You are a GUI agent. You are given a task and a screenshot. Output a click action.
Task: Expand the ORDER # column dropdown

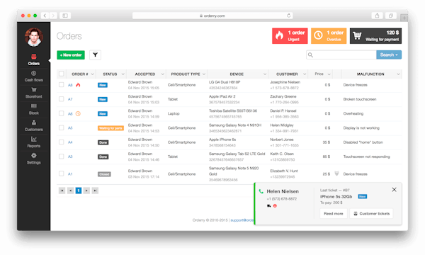coord(92,74)
